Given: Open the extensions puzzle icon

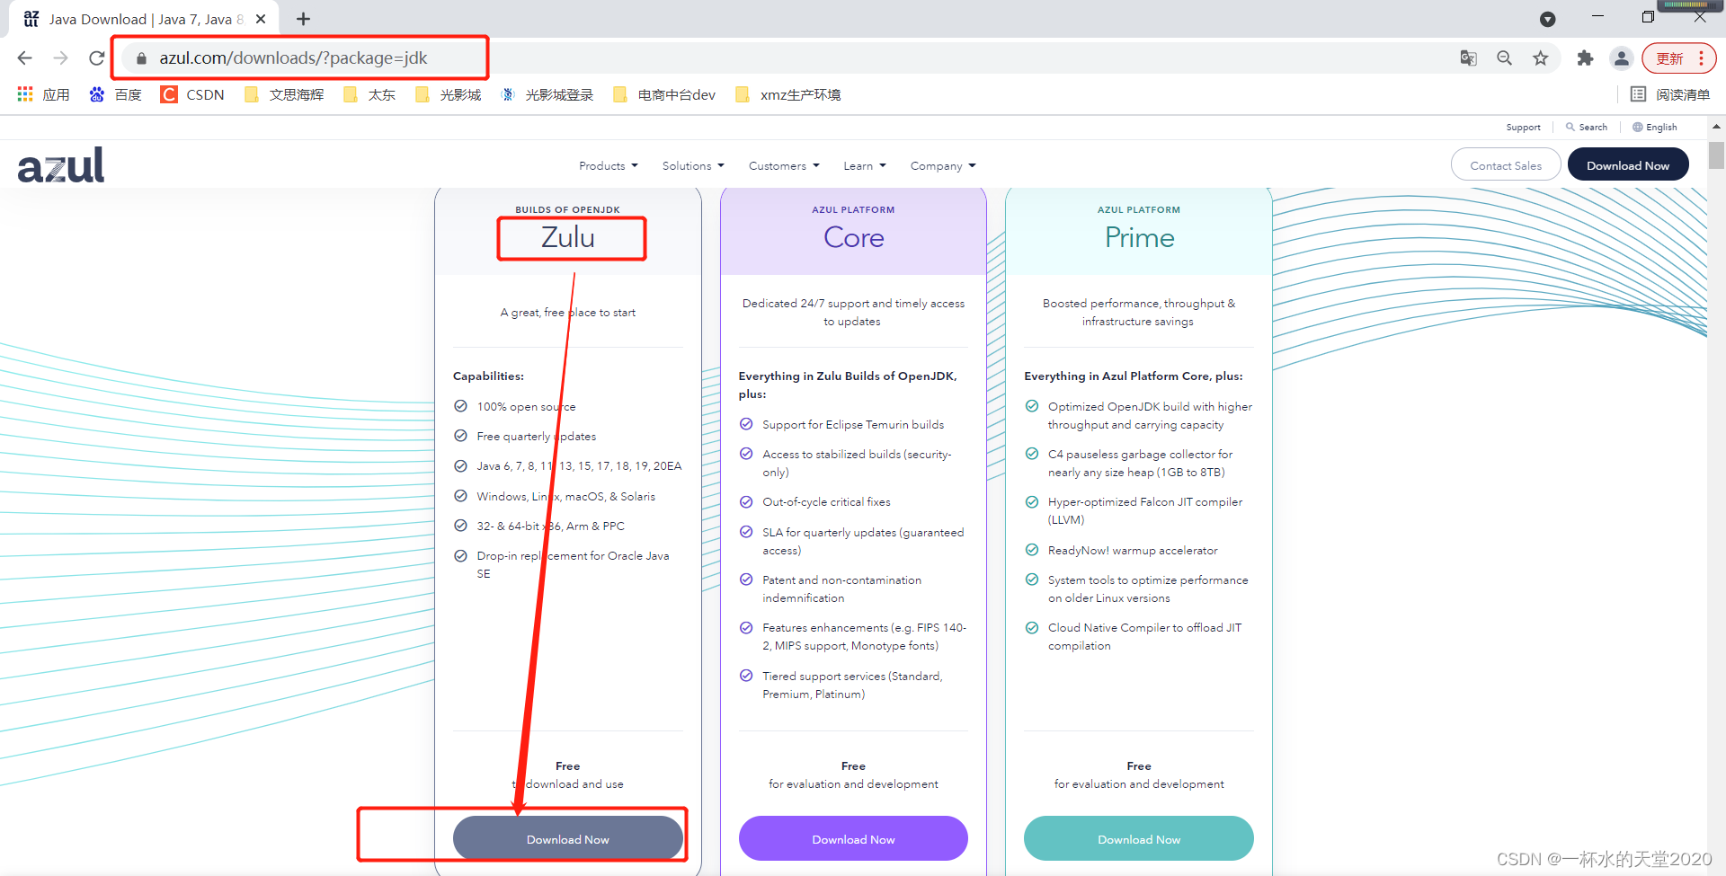Looking at the screenshot, I should 1585,58.
